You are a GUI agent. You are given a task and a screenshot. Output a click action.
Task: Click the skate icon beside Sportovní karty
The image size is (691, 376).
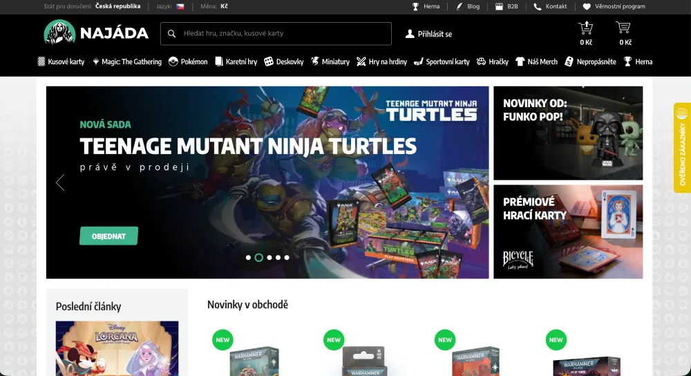click(x=418, y=62)
